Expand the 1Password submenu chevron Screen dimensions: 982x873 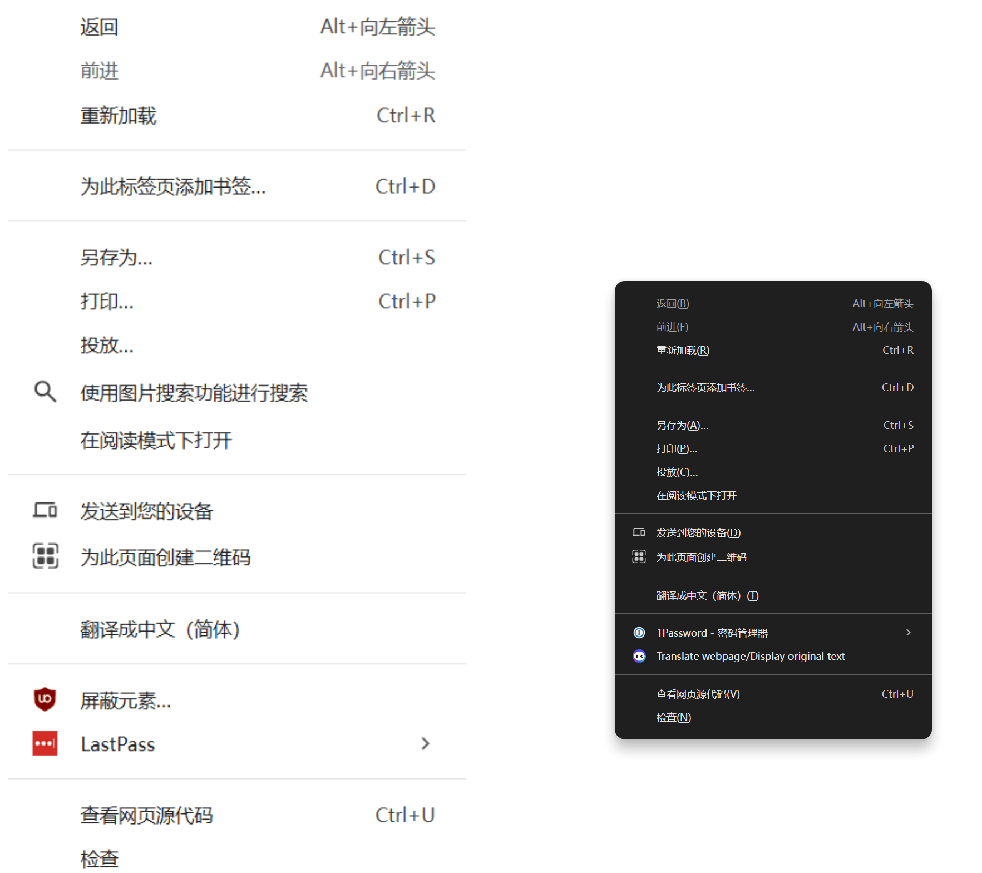click(908, 633)
